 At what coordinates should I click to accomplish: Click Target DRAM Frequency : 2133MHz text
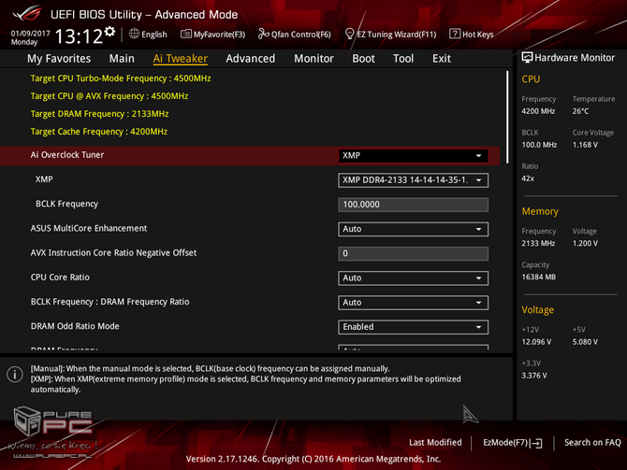coord(99,114)
